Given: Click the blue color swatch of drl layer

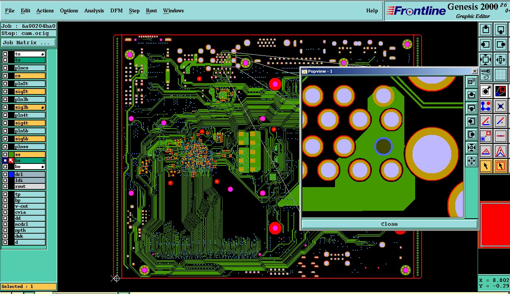Looking at the screenshot, I should (x=11, y=174).
